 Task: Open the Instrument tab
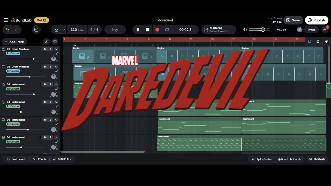click(16, 159)
